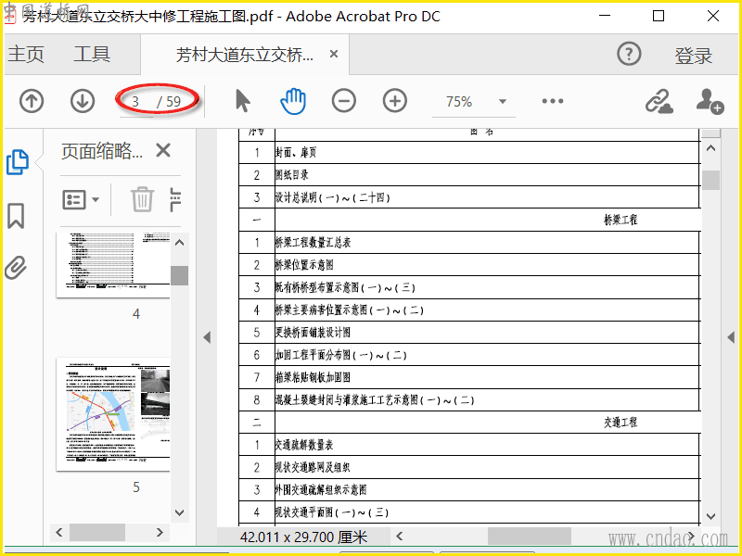Screen dimensions: 742x556
Task: Click the page number field showing 3
Action: pyautogui.click(x=135, y=102)
